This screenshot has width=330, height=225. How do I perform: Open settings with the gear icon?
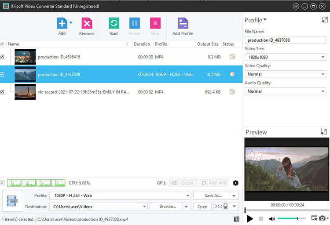tap(235, 183)
